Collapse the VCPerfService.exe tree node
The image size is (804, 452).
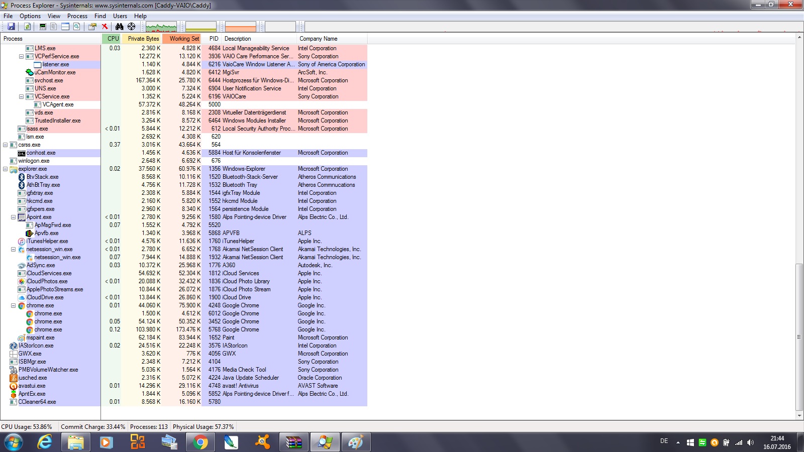21,56
